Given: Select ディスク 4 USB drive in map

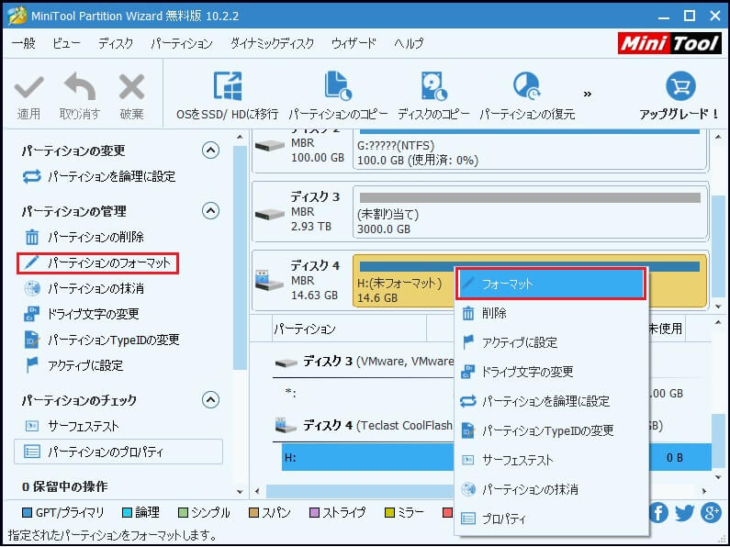Looking at the screenshot, I should click(x=303, y=281).
